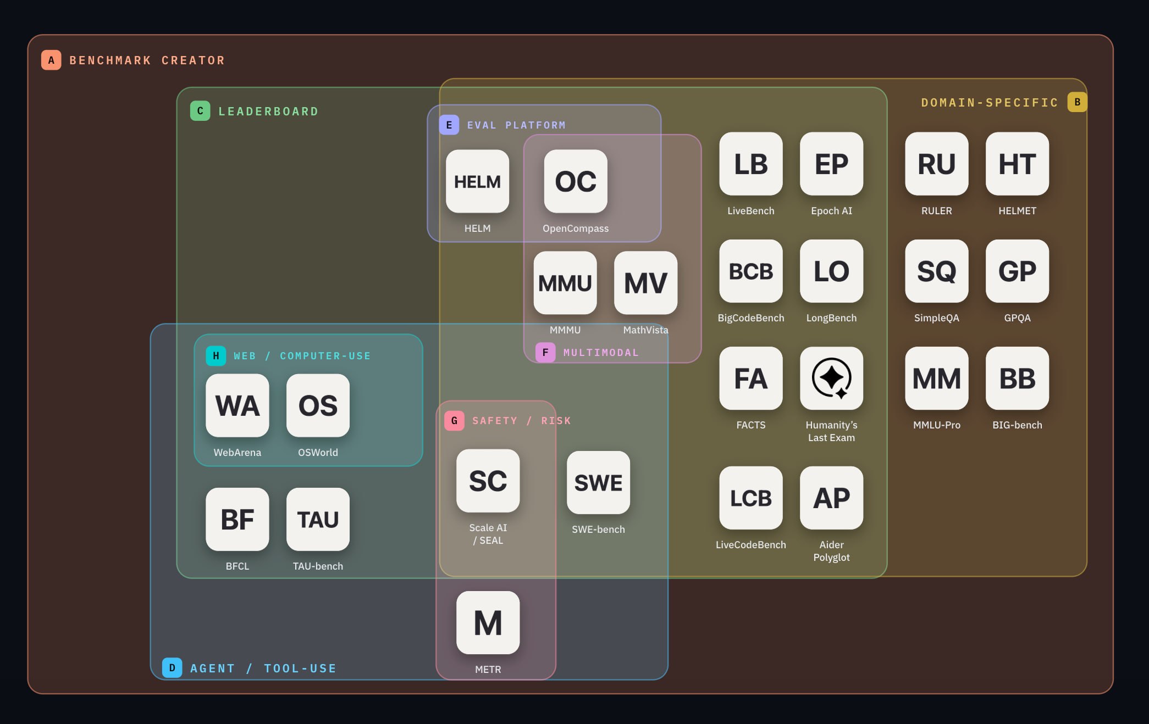Click the orange A group badge

(51, 60)
